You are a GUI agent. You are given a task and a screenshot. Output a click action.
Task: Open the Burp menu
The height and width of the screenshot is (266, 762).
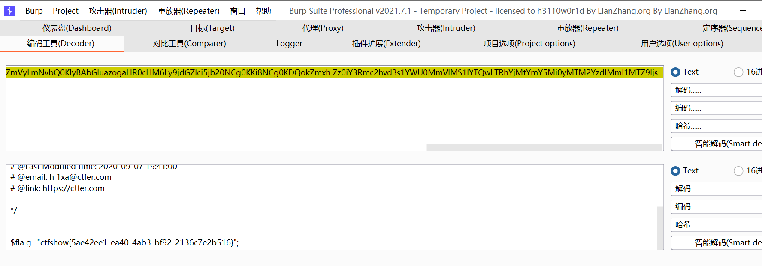[34, 11]
